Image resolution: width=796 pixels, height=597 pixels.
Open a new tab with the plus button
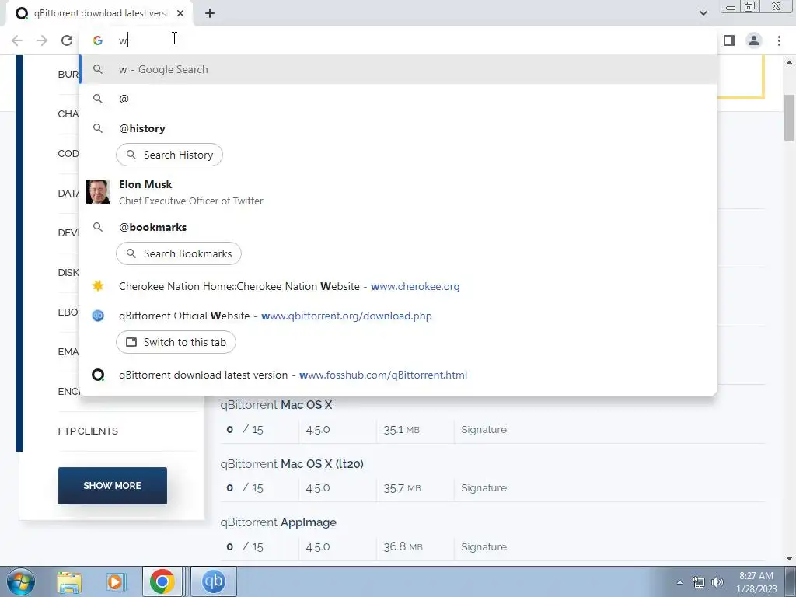pyautogui.click(x=210, y=13)
